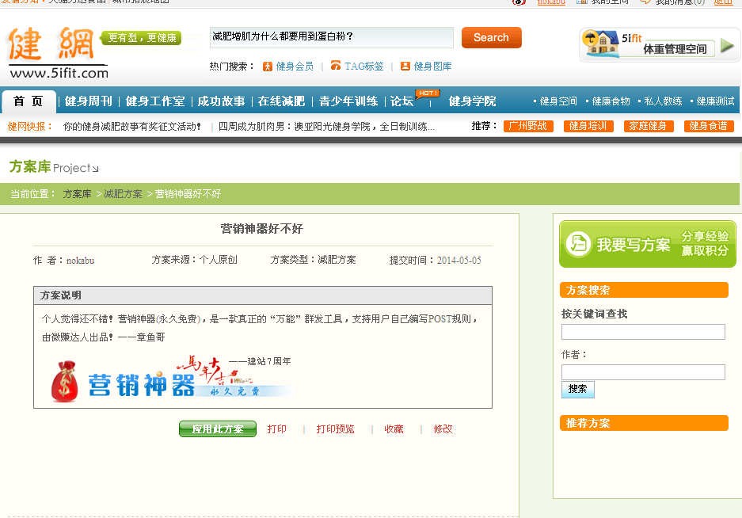
Task: Open the 论坛 forum menu item
Action: [401, 101]
